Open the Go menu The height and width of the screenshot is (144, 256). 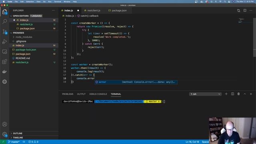(x=44, y=2)
